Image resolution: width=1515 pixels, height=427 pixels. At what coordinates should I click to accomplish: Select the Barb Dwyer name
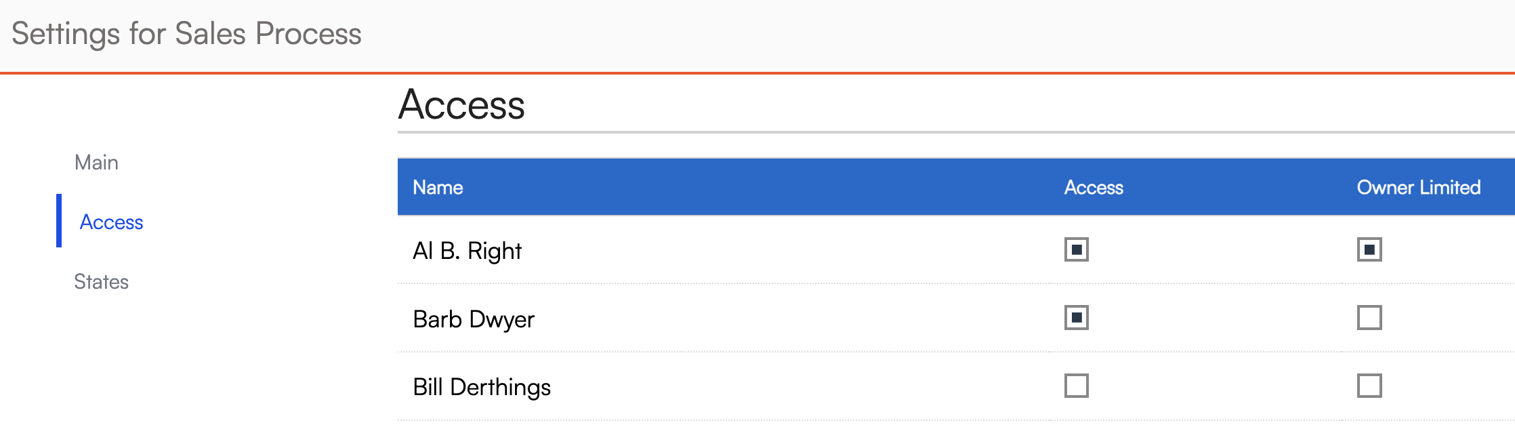474,319
